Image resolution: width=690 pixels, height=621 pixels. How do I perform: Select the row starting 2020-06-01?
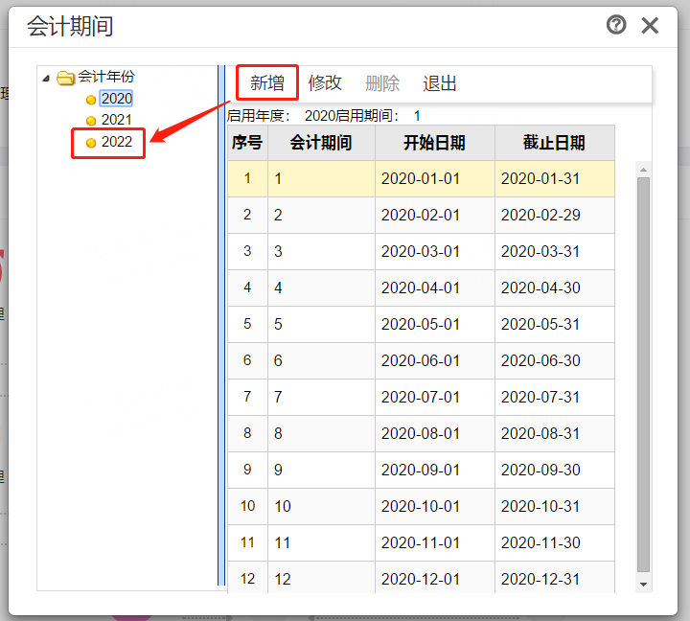pos(421,361)
